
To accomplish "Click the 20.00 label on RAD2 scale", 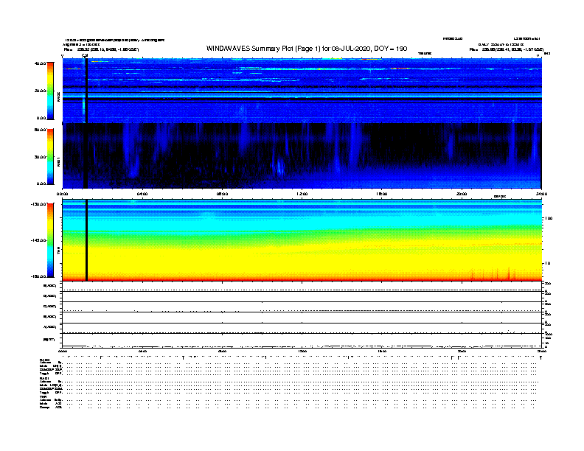I will click(40, 91).
